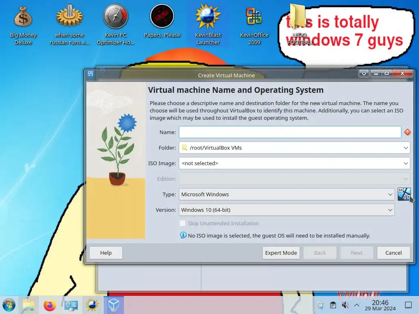419x314 pixels.
Task: Open KevinBlast sun icon in taskbar
Action: click(x=92, y=305)
